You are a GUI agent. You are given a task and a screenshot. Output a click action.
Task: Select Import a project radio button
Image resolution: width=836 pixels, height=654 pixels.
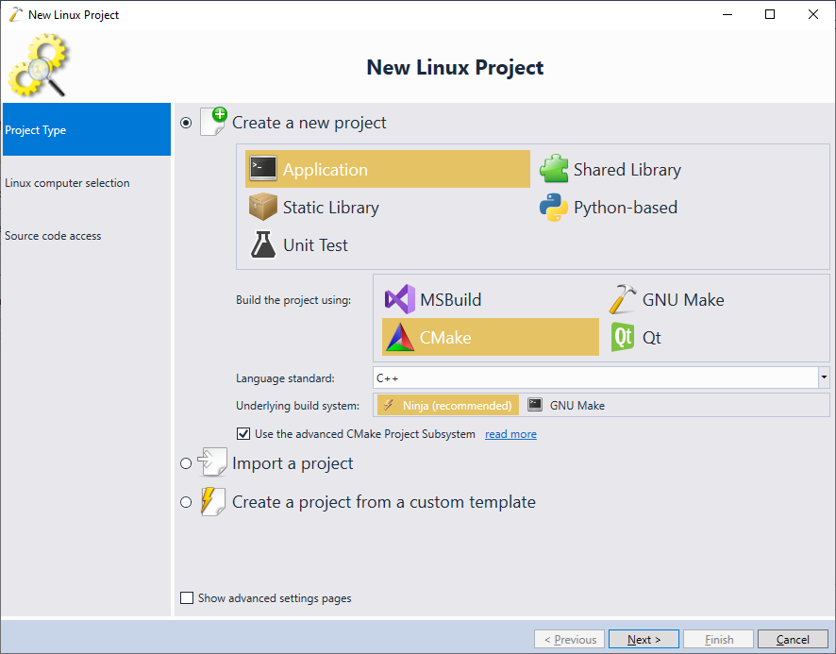point(186,463)
